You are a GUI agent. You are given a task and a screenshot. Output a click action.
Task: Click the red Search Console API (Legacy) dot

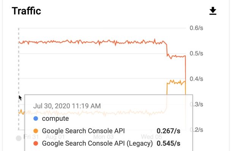[36, 143]
